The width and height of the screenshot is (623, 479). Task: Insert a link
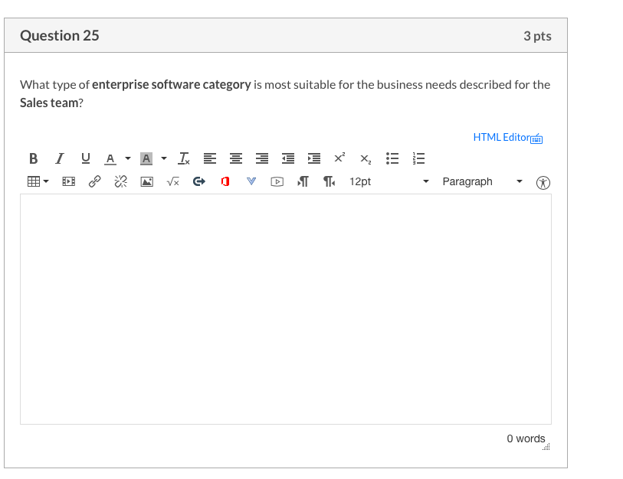[x=94, y=182]
